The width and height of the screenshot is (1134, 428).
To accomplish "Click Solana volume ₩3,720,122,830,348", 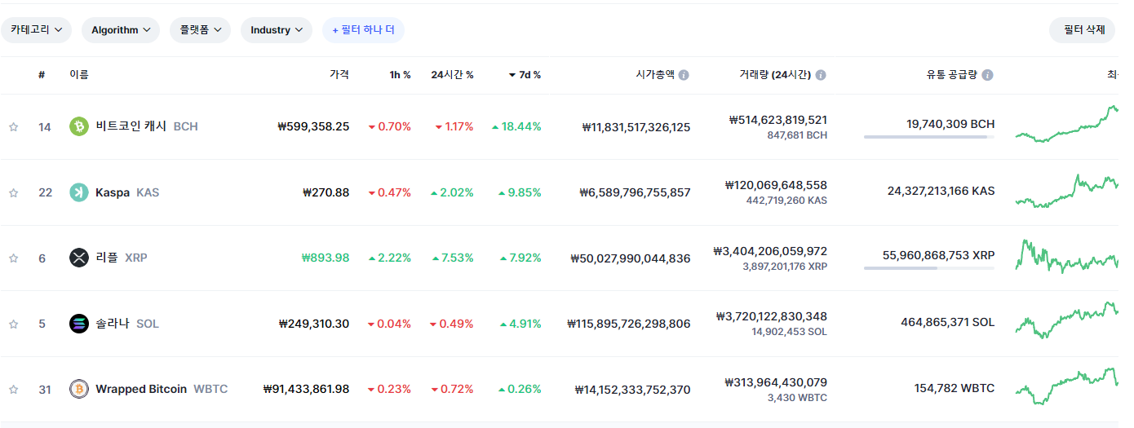I will tap(772, 316).
